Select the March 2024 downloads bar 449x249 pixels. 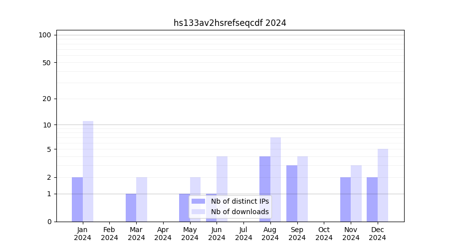pyautogui.click(x=142, y=199)
